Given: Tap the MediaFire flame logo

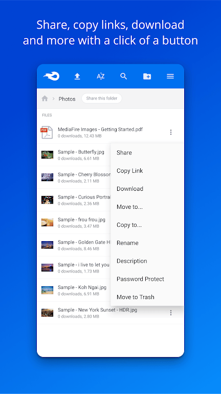Looking at the screenshot, I should [51, 76].
